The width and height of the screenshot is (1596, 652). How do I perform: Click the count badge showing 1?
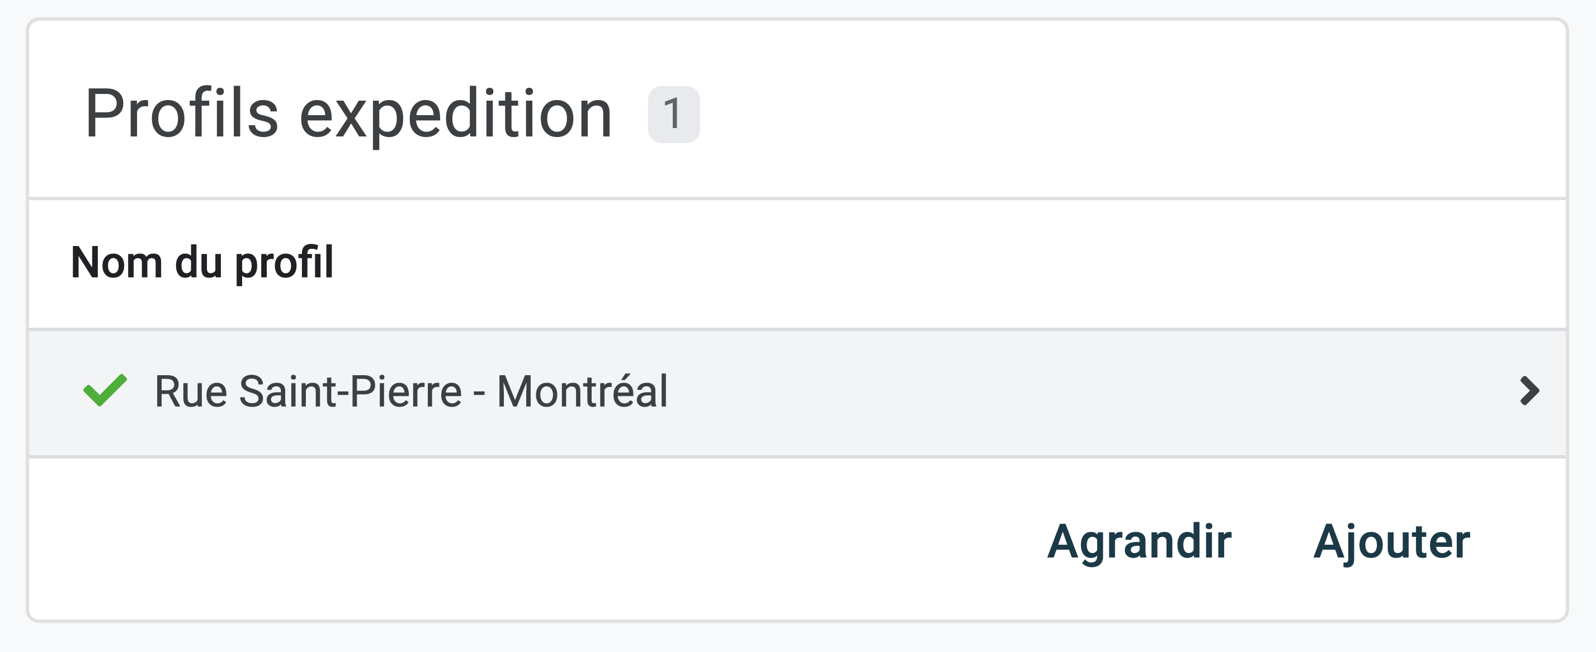pos(673,115)
